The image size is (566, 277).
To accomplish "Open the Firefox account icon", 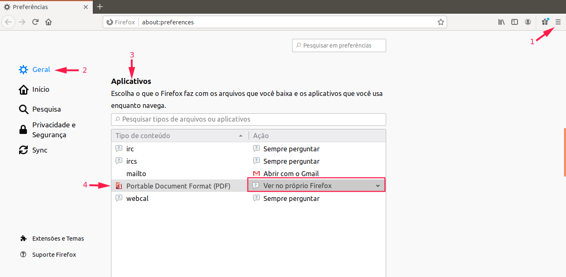I will [528, 22].
